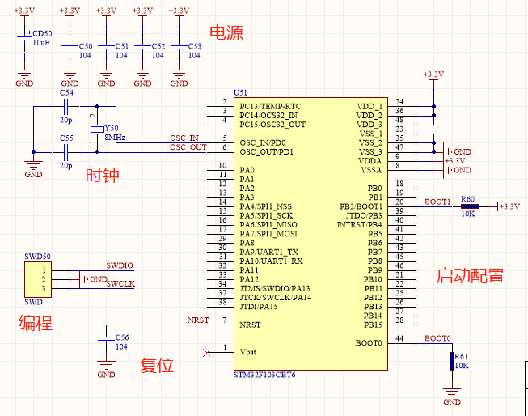Click the JTDI/PA15 pin name
The image size is (528, 416).
point(259,307)
